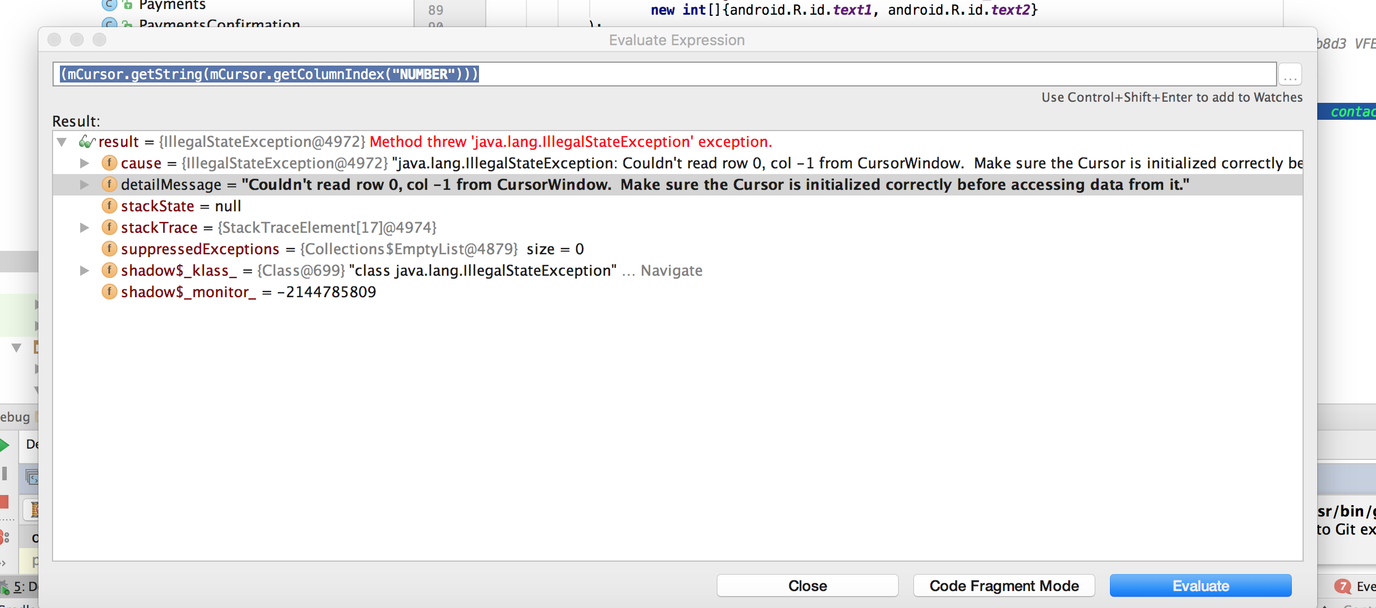Click the Payments class icon in the project tree
This screenshot has width=1376, height=608.
(x=109, y=5)
